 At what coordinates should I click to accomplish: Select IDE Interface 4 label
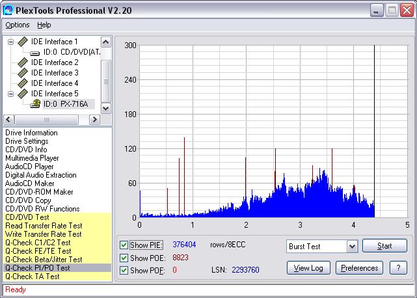tap(55, 83)
